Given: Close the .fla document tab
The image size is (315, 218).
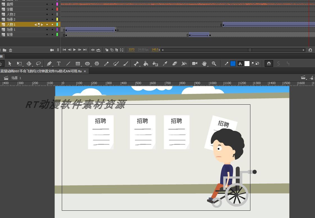Looking at the screenshot, I should tap(85, 71).
